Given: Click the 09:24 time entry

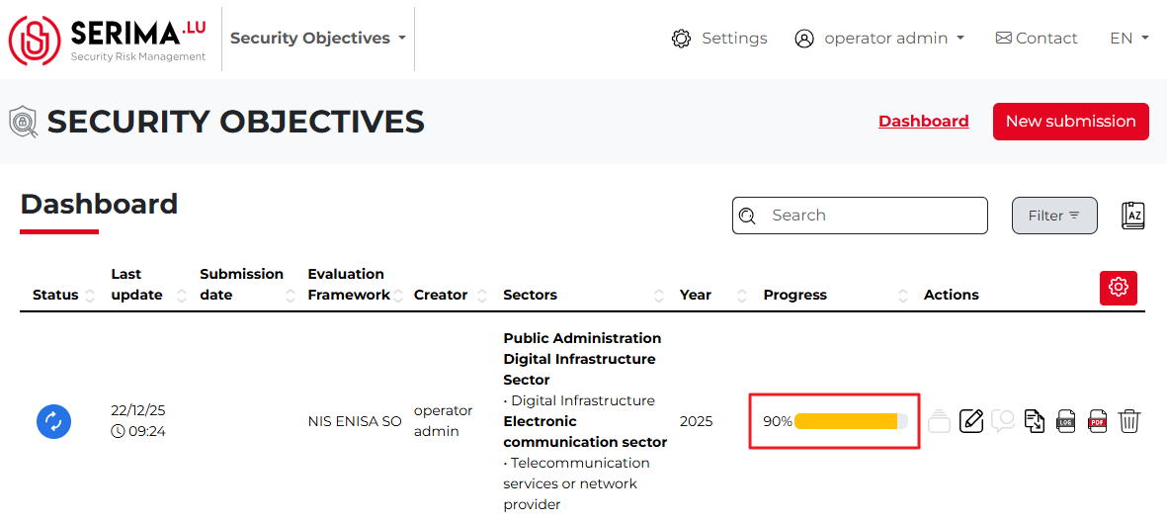Looking at the screenshot, I should coord(137,431).
